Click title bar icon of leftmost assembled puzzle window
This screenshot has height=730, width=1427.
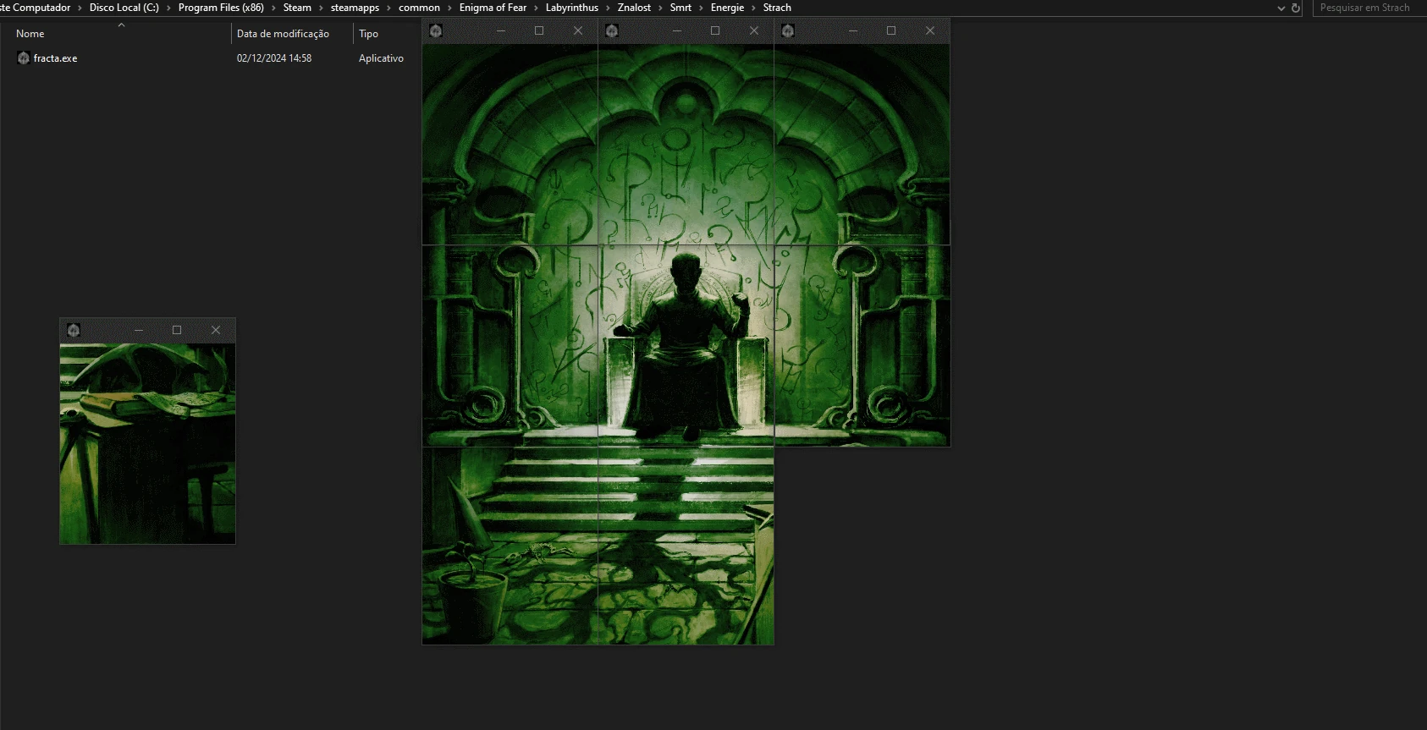point(436,31)
